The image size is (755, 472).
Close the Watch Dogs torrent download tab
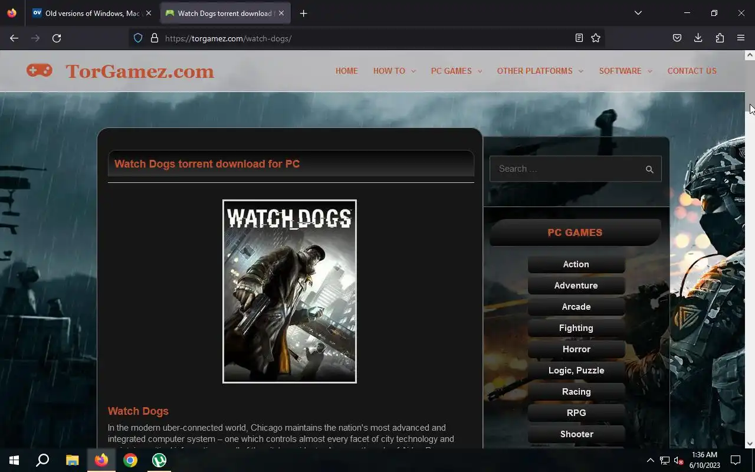tap(281, 13)
